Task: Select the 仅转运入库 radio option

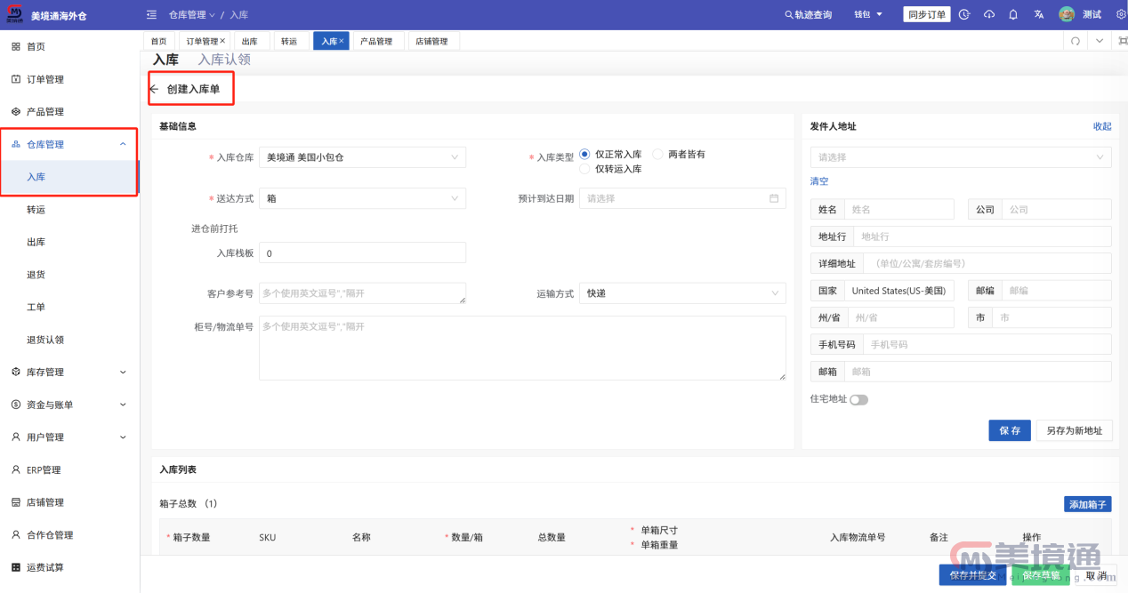Action: coord(585,168)
